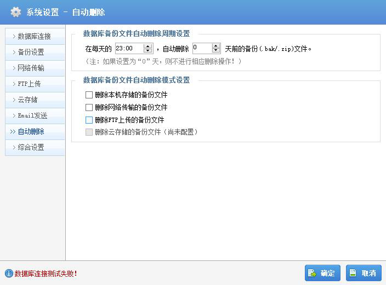
Task: Click the 数据库连接测试失败 status message
Action: (46, 274)
